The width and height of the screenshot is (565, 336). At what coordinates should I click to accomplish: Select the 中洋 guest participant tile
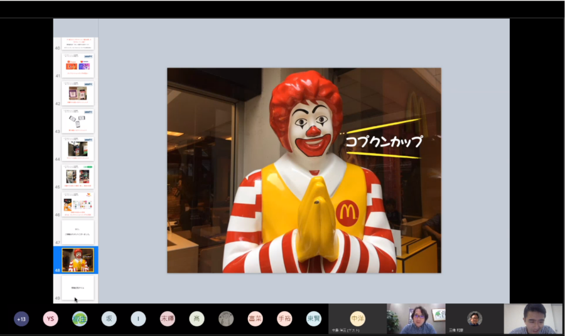click(x=357, y=318)
